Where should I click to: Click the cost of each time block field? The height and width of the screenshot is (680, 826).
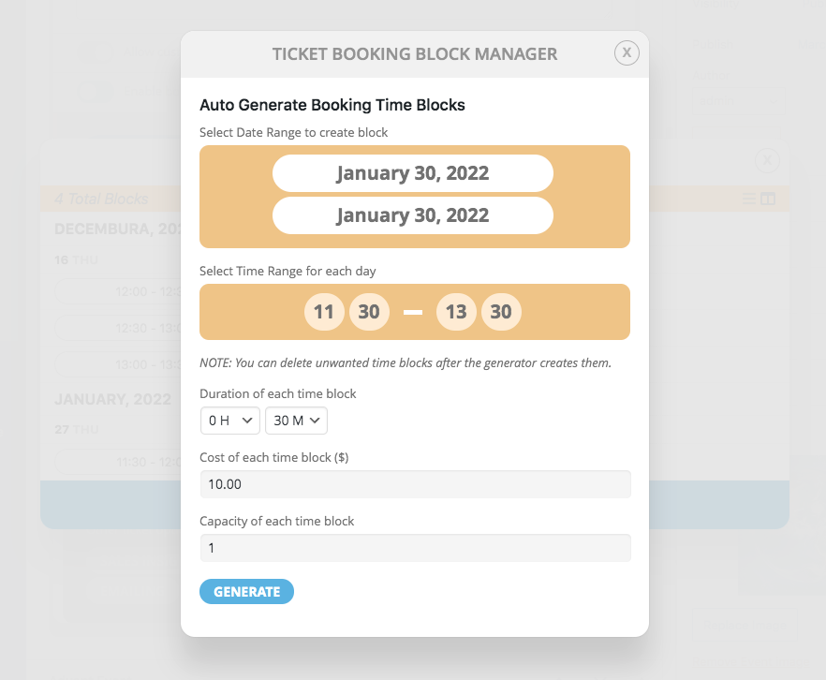pyautogui.click(x=415, y=484)
